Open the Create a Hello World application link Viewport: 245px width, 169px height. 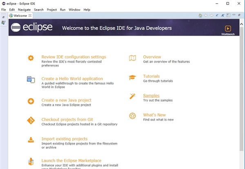72,79
